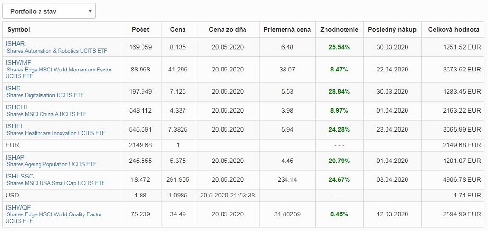The width and height of the screenshot is (488, 232).
Task: Select the 25.54% gain cell for ISHAR
Action: [339, 47]
